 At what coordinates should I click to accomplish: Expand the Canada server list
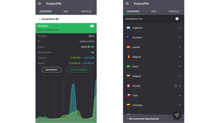(180, 86)
